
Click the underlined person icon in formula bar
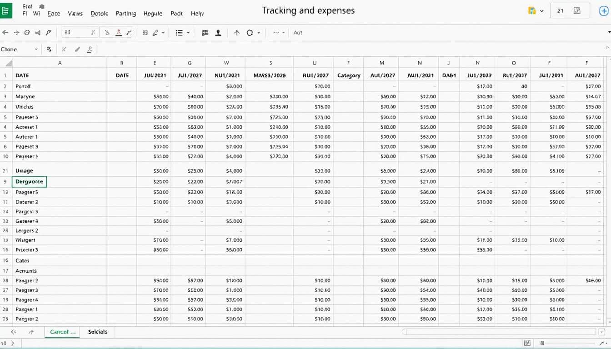tap(90, 49)
